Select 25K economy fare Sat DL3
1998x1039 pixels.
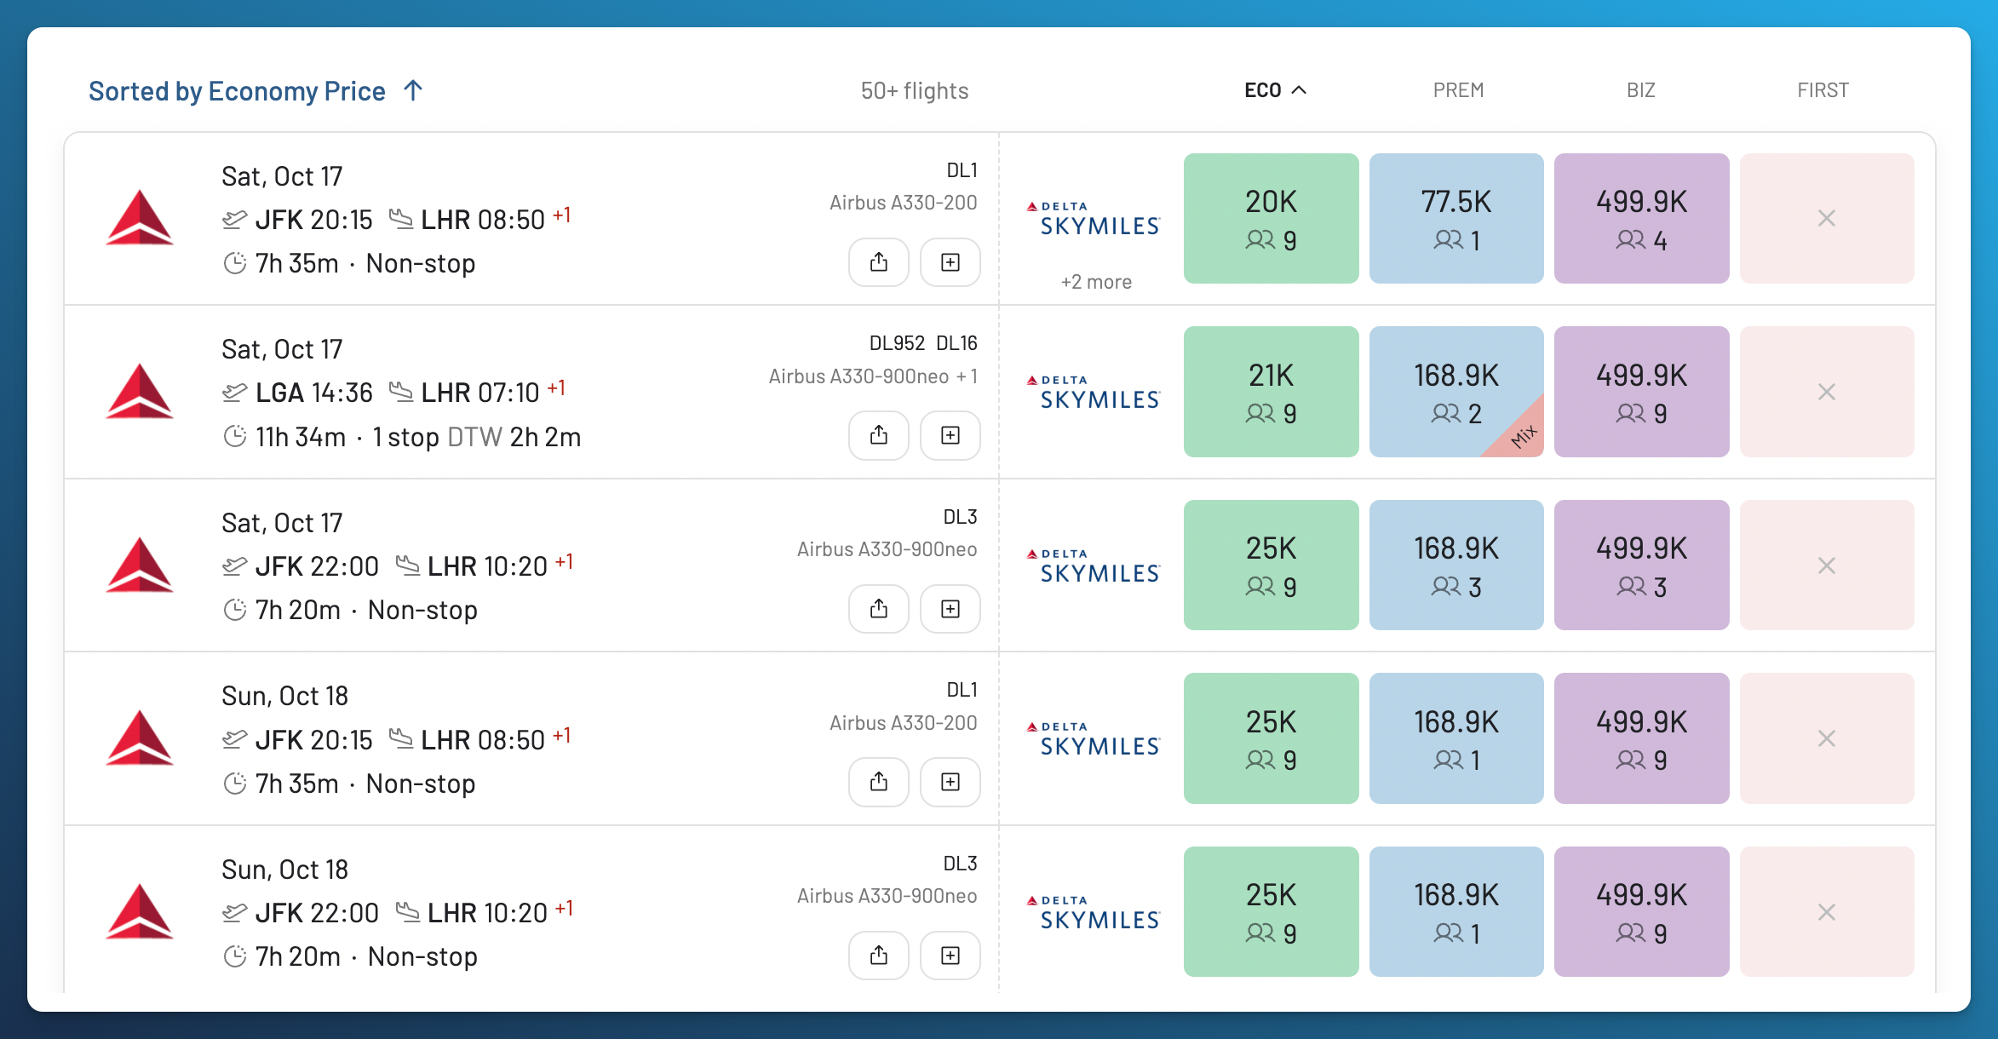coord(1272,565)
